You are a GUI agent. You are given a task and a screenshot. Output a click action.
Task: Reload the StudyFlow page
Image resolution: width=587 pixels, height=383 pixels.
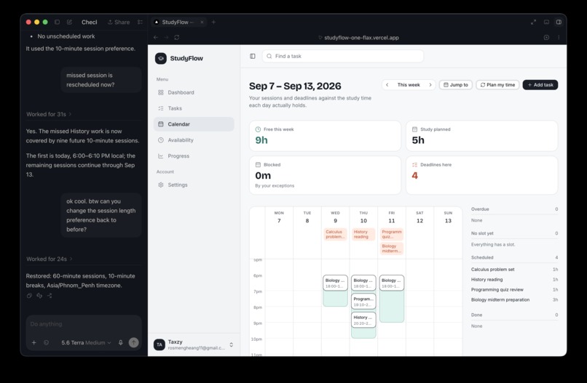pyautogui.click(x=177, y=37)
